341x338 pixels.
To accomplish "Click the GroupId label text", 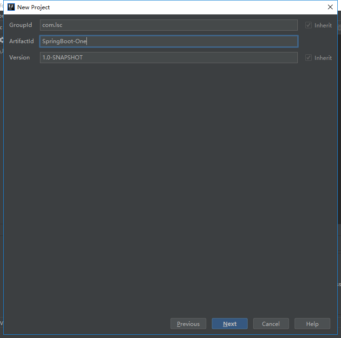I will click(x=20, y=25).
